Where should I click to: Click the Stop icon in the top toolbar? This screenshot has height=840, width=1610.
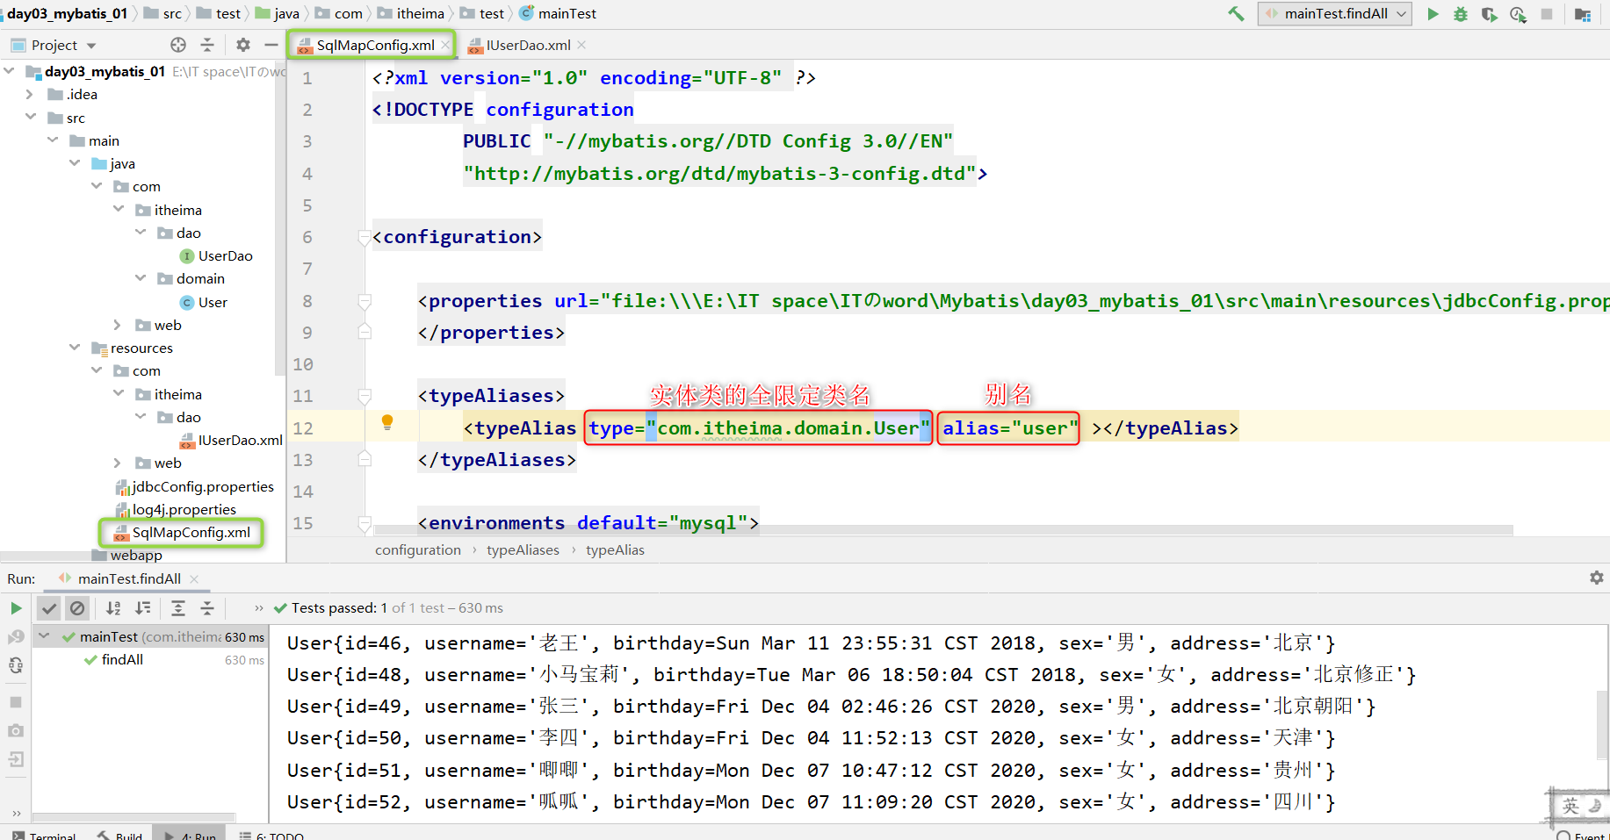[1547, 13]
